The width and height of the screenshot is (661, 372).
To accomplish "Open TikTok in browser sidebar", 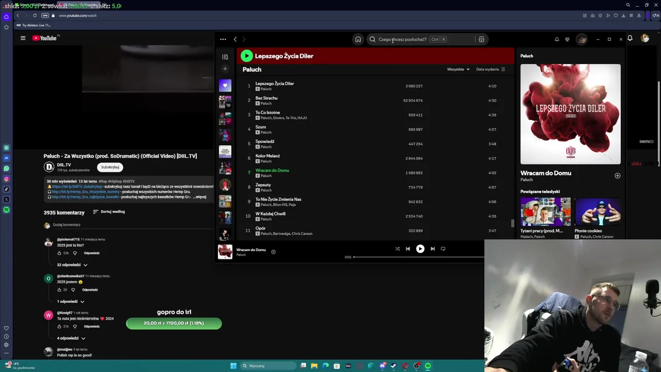I will 6,189.
